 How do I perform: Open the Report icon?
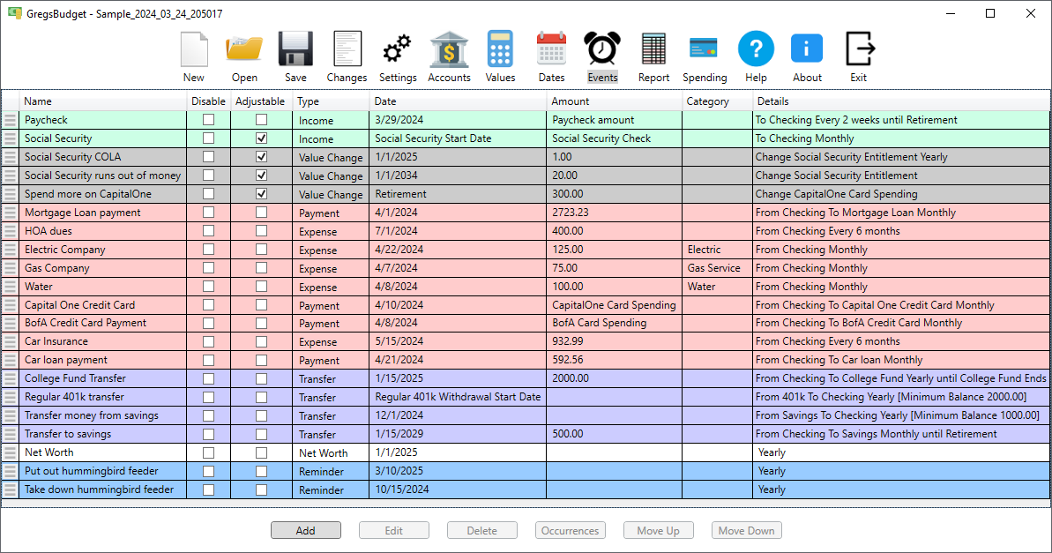coord(654,50)
